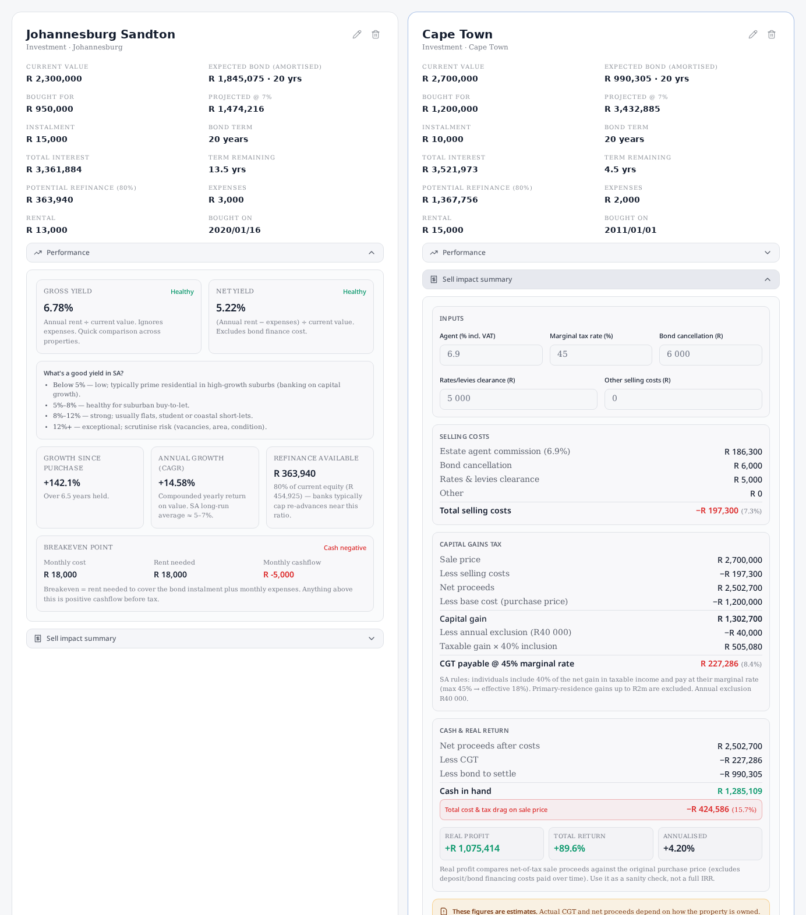Click Johannesburg bought on date 2020/01/16
The height and width of the screenshot is (915, 806).
pyautogui.click(x=235, y=230)
